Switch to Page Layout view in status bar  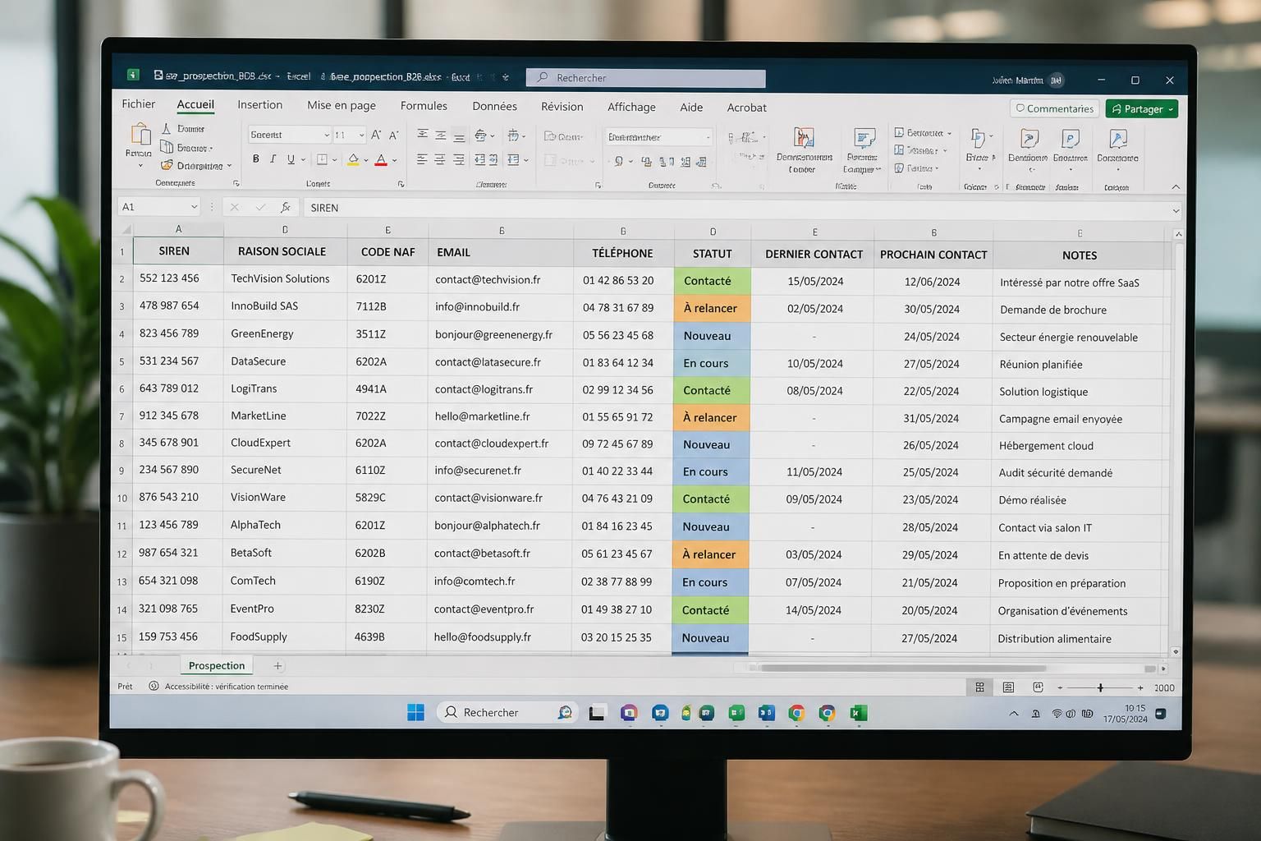(1008, 687)
